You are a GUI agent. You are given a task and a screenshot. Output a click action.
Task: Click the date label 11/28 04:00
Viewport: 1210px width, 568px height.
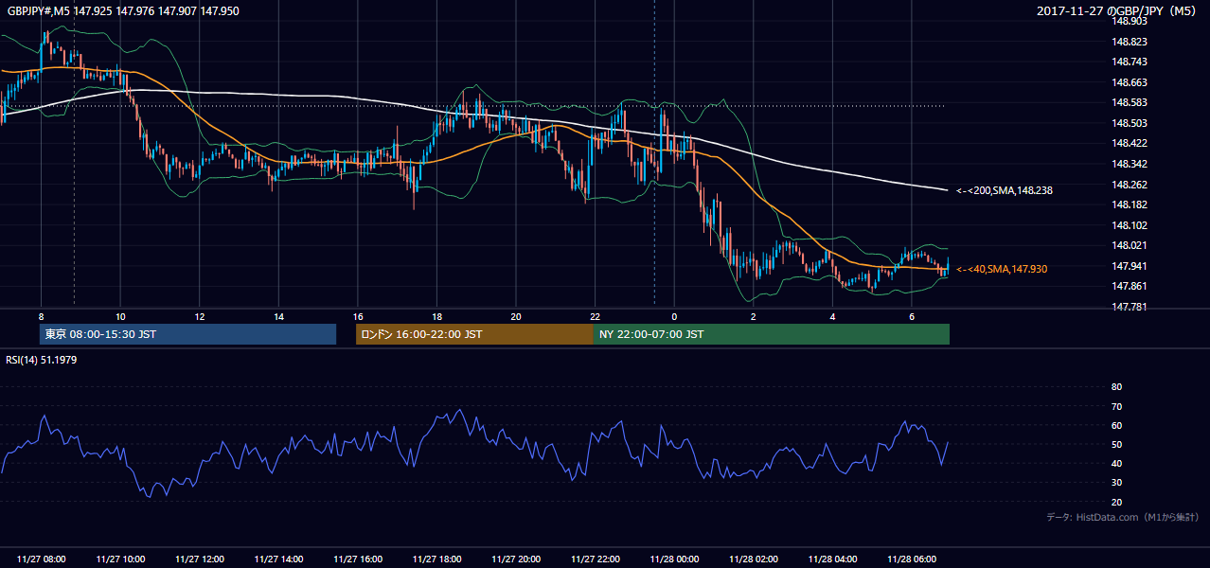click(x=832, y=559)
